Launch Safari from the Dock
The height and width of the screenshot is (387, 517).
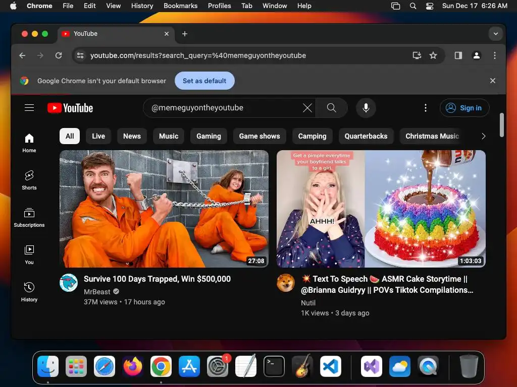pyautogui.click(x=105, y=366)
